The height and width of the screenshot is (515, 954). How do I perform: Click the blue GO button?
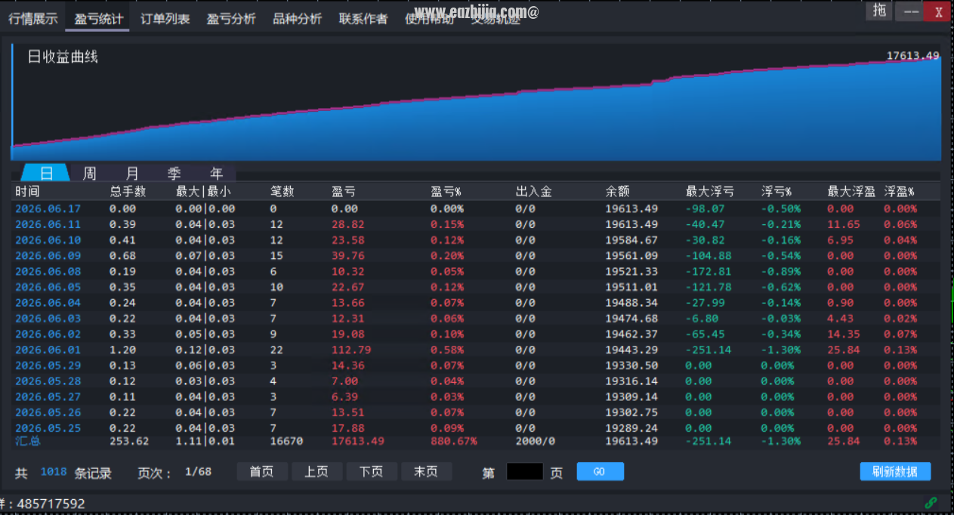coord(600,472)
